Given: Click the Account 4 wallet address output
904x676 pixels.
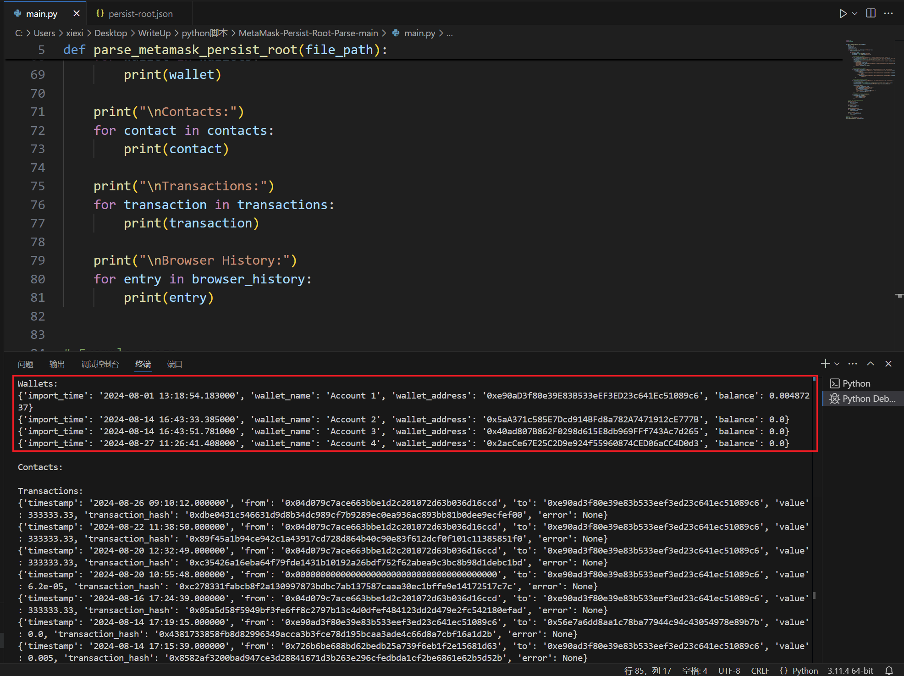Looking at the screenshot, I should (592, 443).
